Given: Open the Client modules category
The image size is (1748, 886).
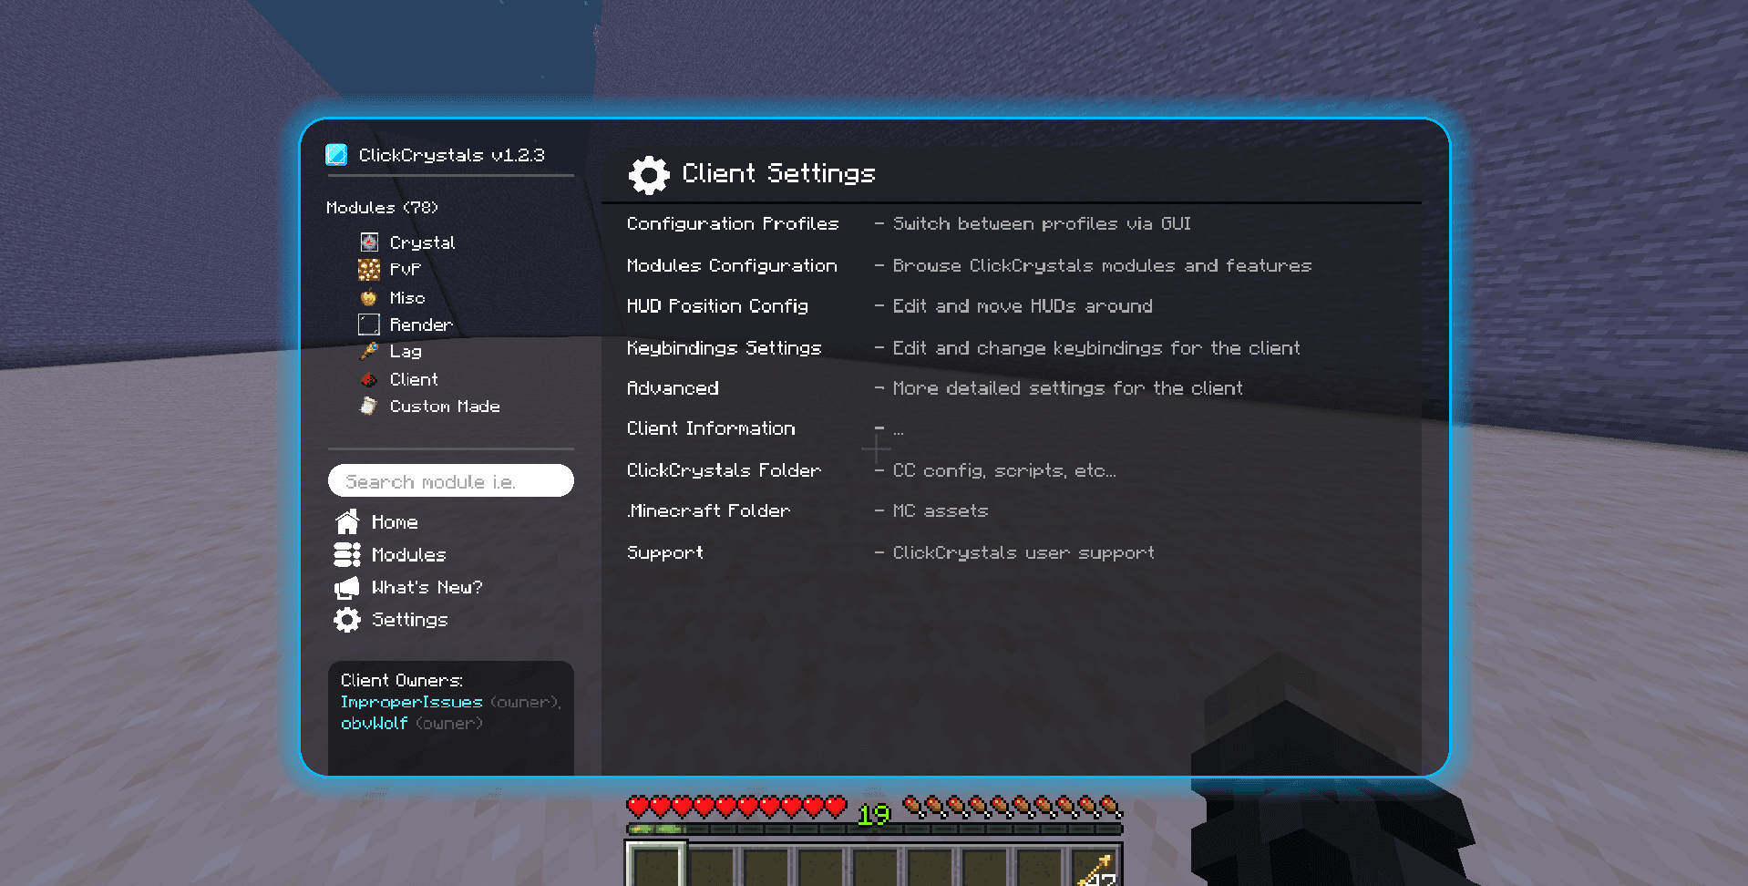Looking at the screenshot, I should point(414,379).
